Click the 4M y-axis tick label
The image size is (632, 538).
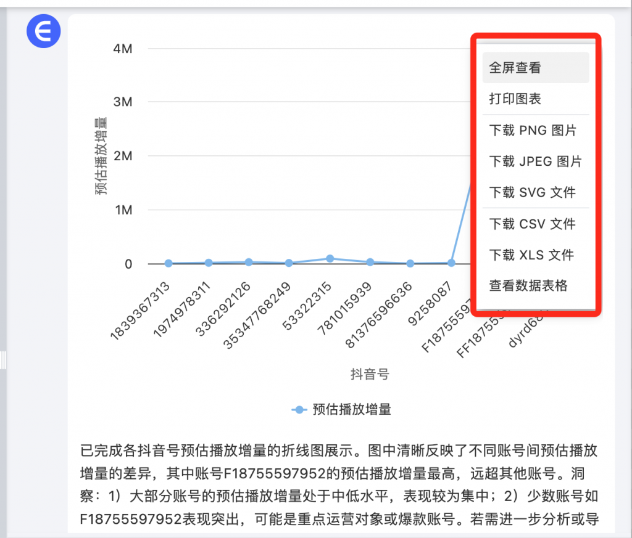[x=123, y=49]
